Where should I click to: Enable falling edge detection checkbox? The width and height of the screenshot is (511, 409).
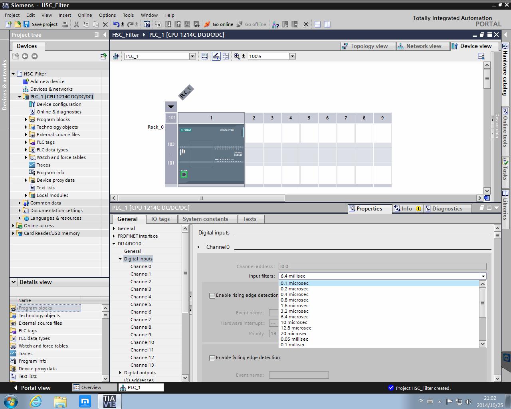[x=212, y=358]
